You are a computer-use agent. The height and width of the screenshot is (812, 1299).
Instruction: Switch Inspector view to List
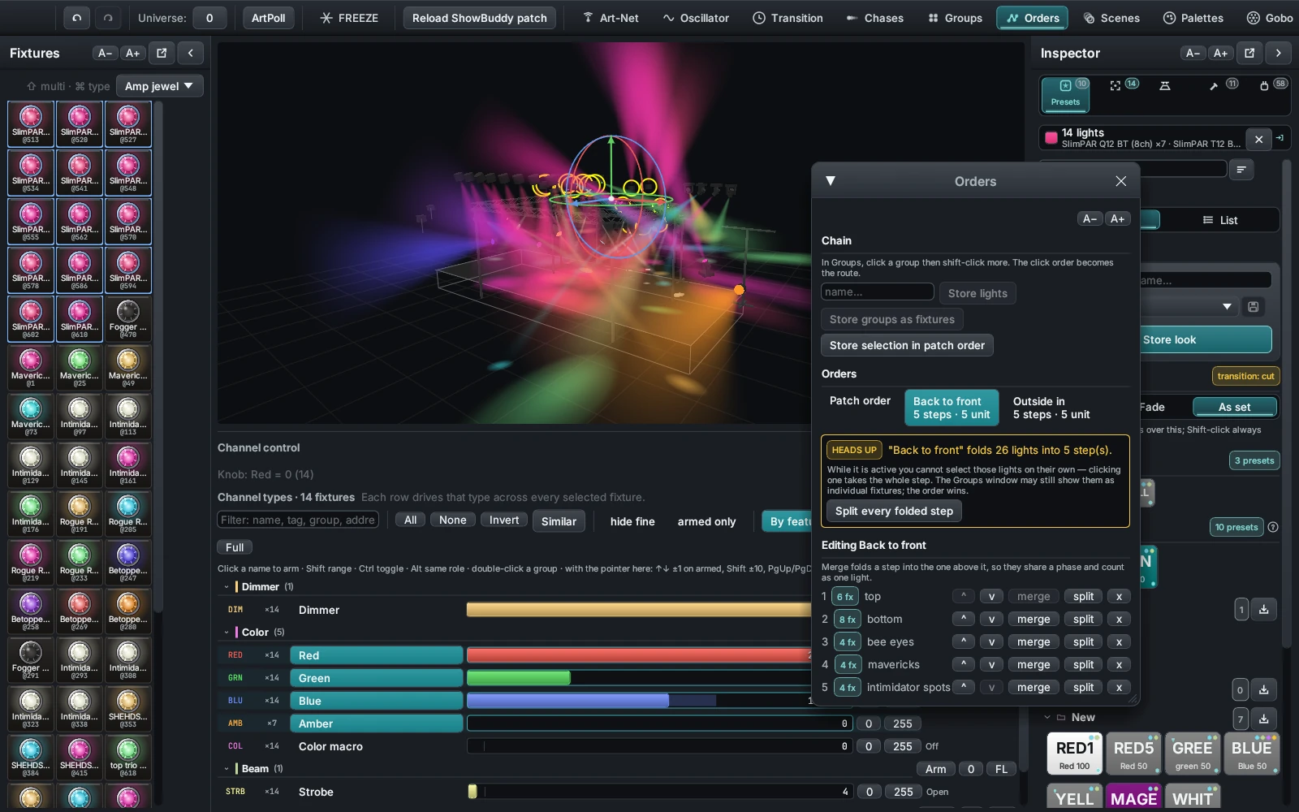(x=1219, y=220)
